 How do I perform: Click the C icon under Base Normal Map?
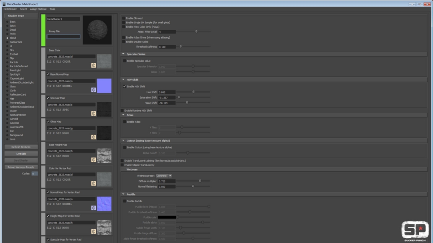[93, 90]
